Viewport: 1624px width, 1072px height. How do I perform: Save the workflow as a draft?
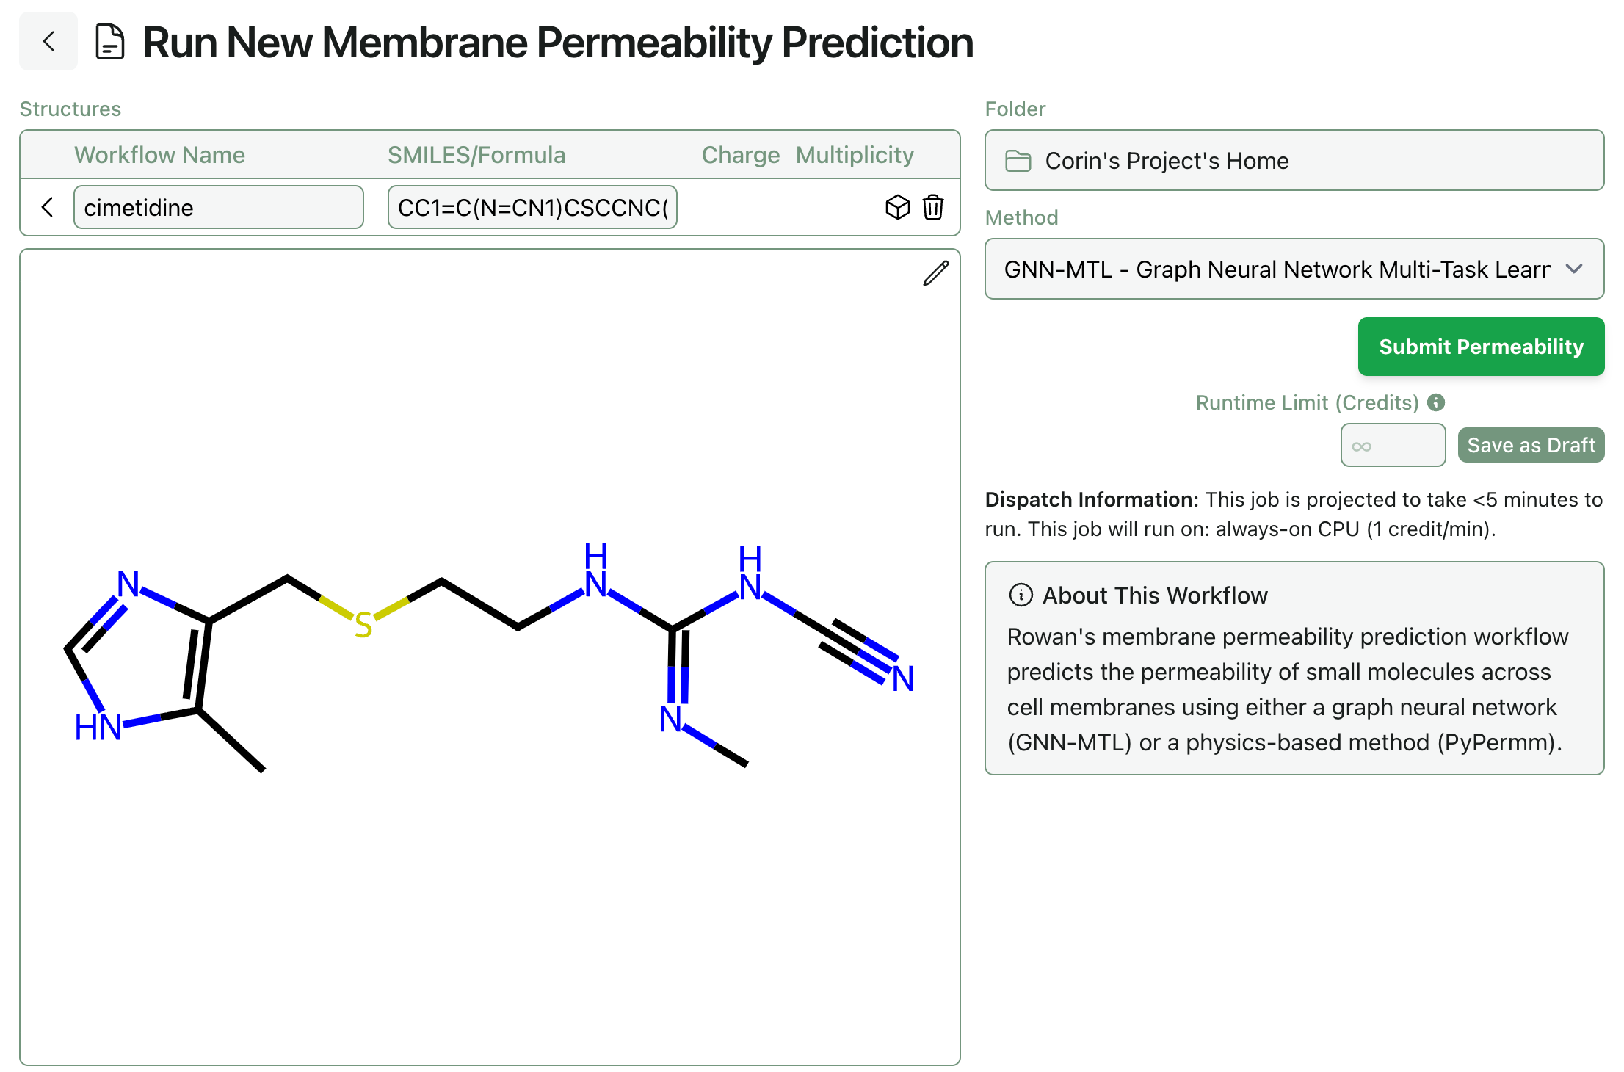[x=1531, y=445]
